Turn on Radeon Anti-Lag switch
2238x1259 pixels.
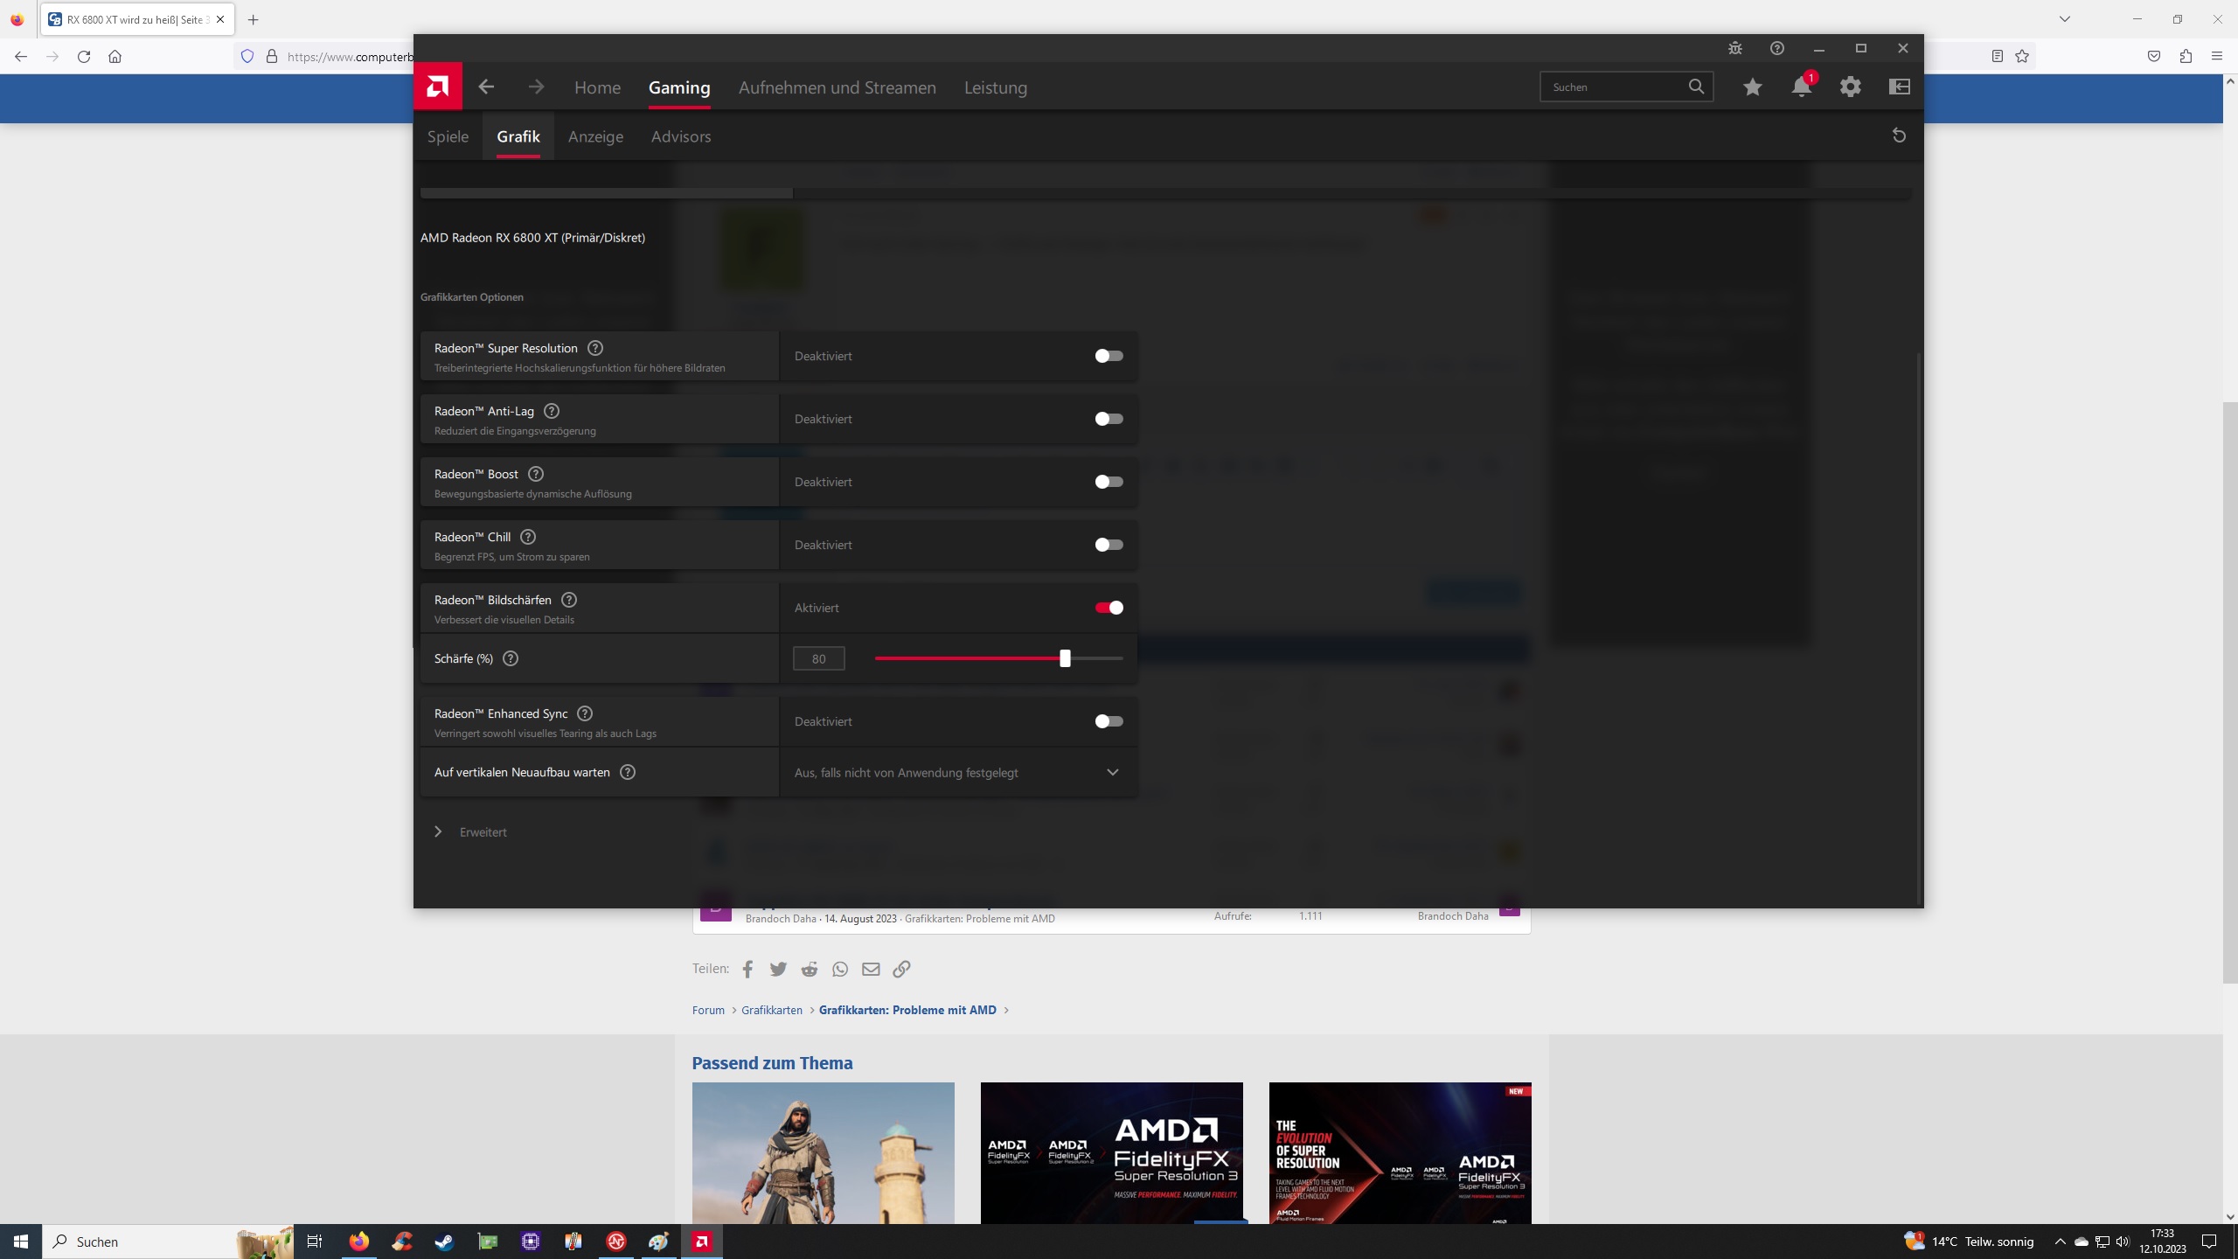[x=1109, y=419]
